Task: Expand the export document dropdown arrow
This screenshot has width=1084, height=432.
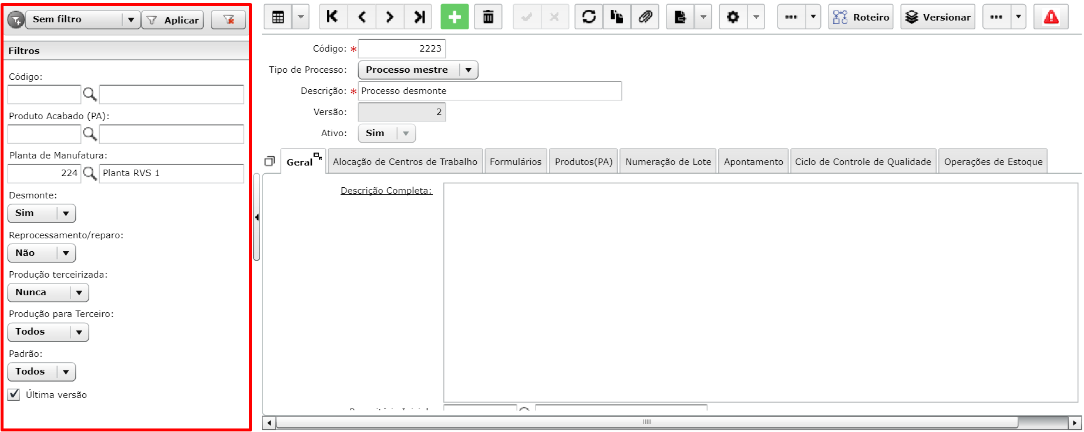Action: click(703, 17)
